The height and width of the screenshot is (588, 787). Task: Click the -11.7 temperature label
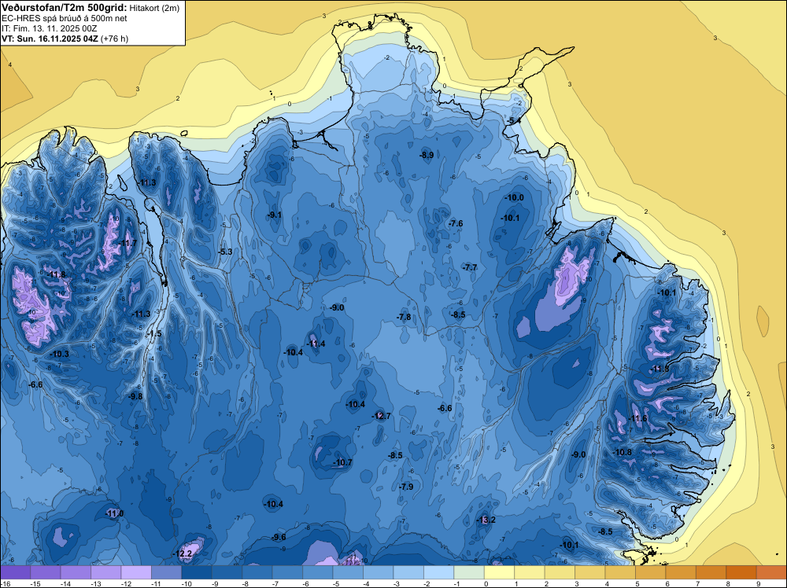click(x=128, y=243)
